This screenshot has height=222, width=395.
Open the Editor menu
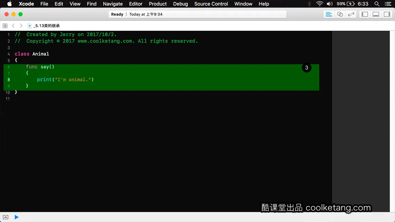(x=136, y=4)
